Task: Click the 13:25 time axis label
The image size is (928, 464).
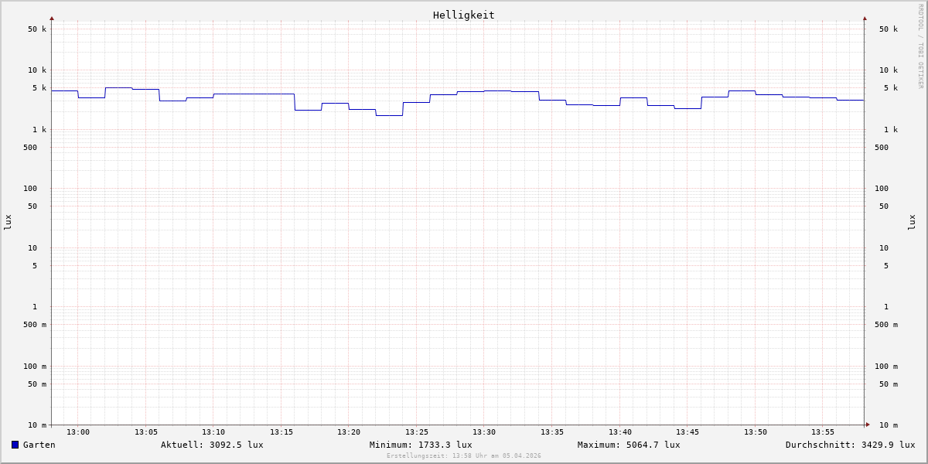Action: pyautogui.click(x=417, y=432)
